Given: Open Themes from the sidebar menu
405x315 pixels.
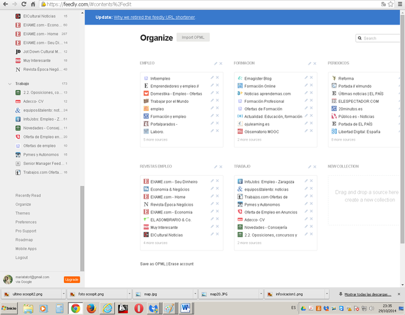Looking at the screenshot, I should (23, 213).
